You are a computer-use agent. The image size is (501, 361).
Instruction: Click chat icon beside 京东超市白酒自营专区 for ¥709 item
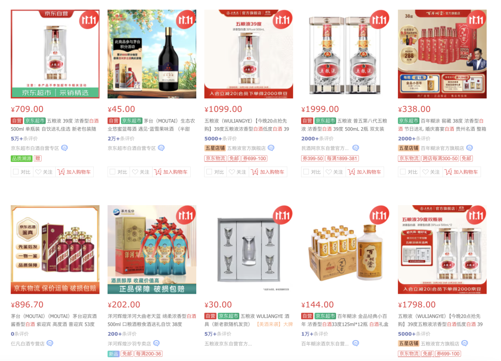pyautogui.click(x=64, y=148)
